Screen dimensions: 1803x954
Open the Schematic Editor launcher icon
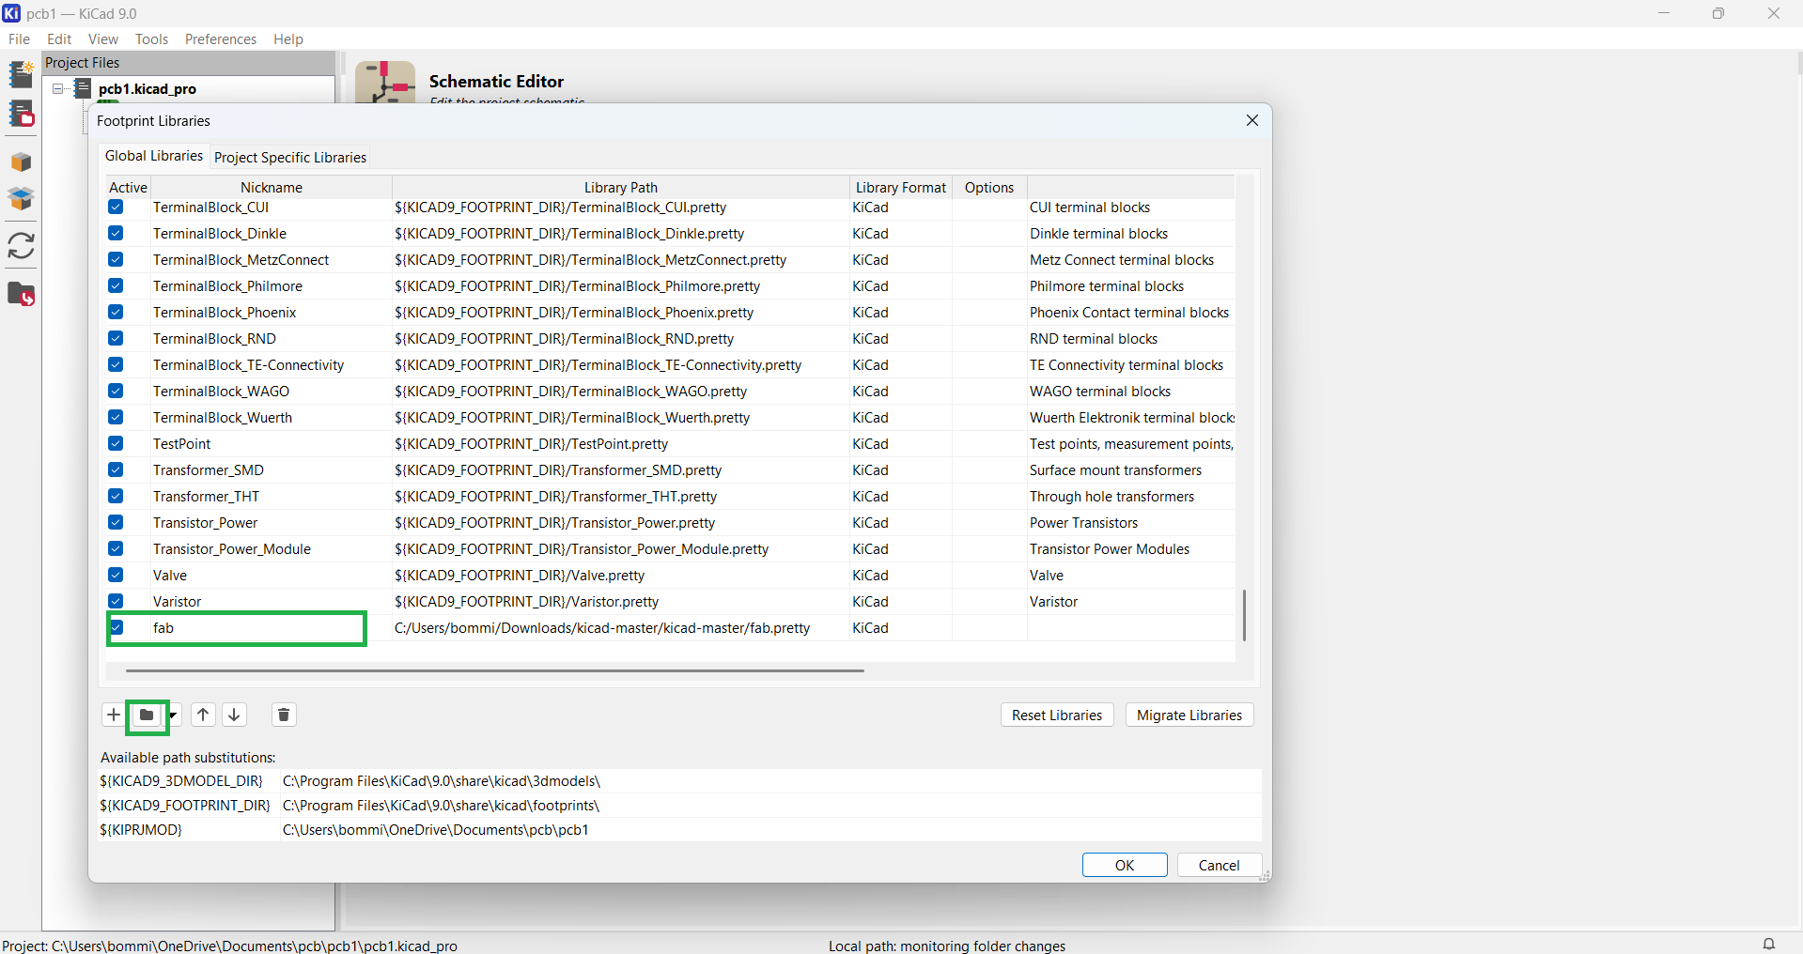(385, 83)
